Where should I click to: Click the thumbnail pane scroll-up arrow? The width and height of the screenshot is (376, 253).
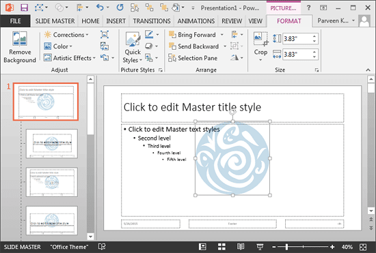pos(90,79)
